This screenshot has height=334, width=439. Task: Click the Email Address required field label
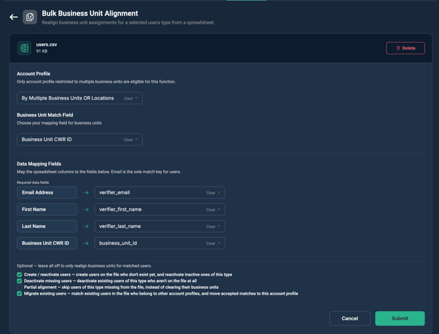pyautogui.click(x=47, y=193)
